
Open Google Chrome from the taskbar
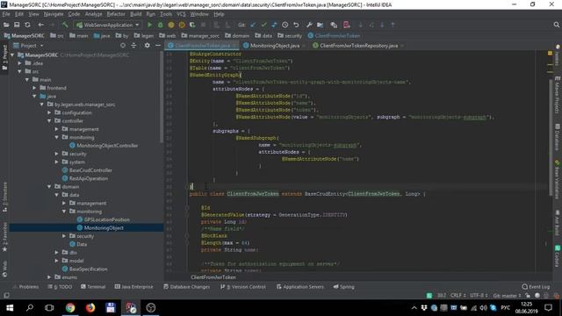tap(70, 307)
